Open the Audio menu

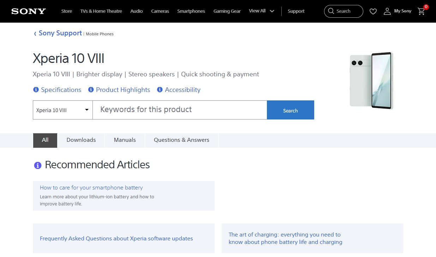137,11
